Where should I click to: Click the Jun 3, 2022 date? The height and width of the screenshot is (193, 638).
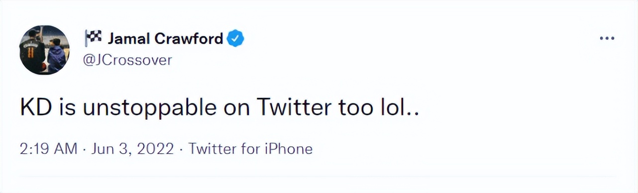tap(131, 148)
